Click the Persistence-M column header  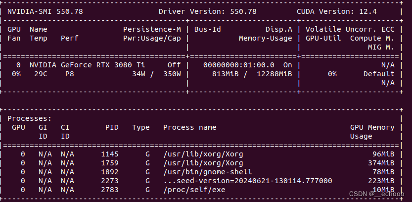[x=152, y=29]
